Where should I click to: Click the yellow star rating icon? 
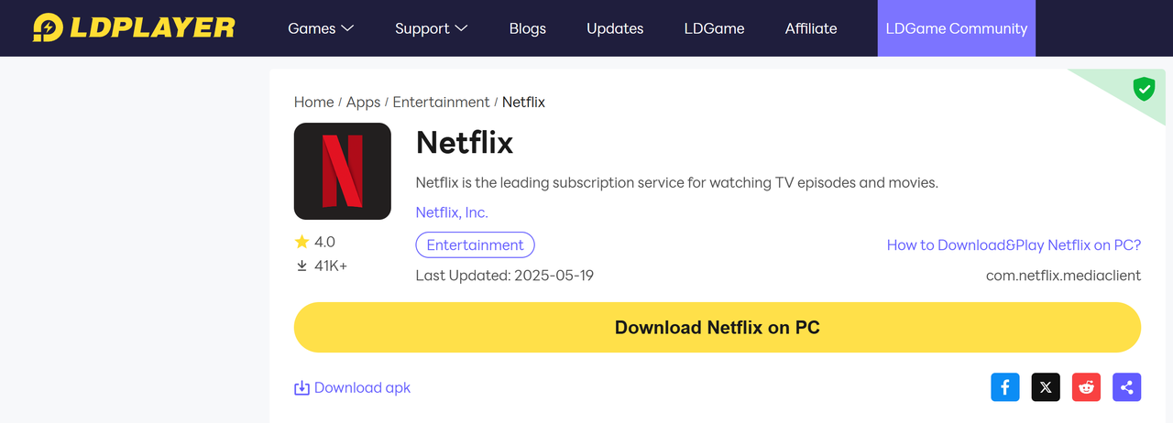301,242
